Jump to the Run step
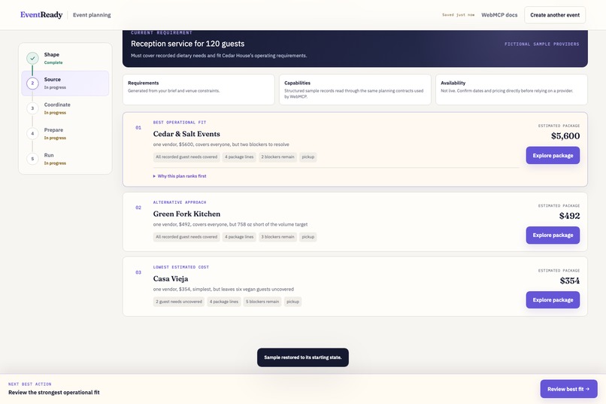 coord(65,159)
